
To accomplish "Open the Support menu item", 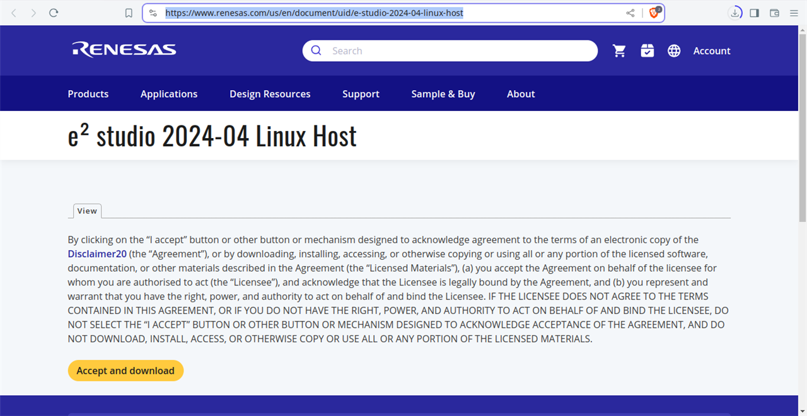I will point(361,94).
